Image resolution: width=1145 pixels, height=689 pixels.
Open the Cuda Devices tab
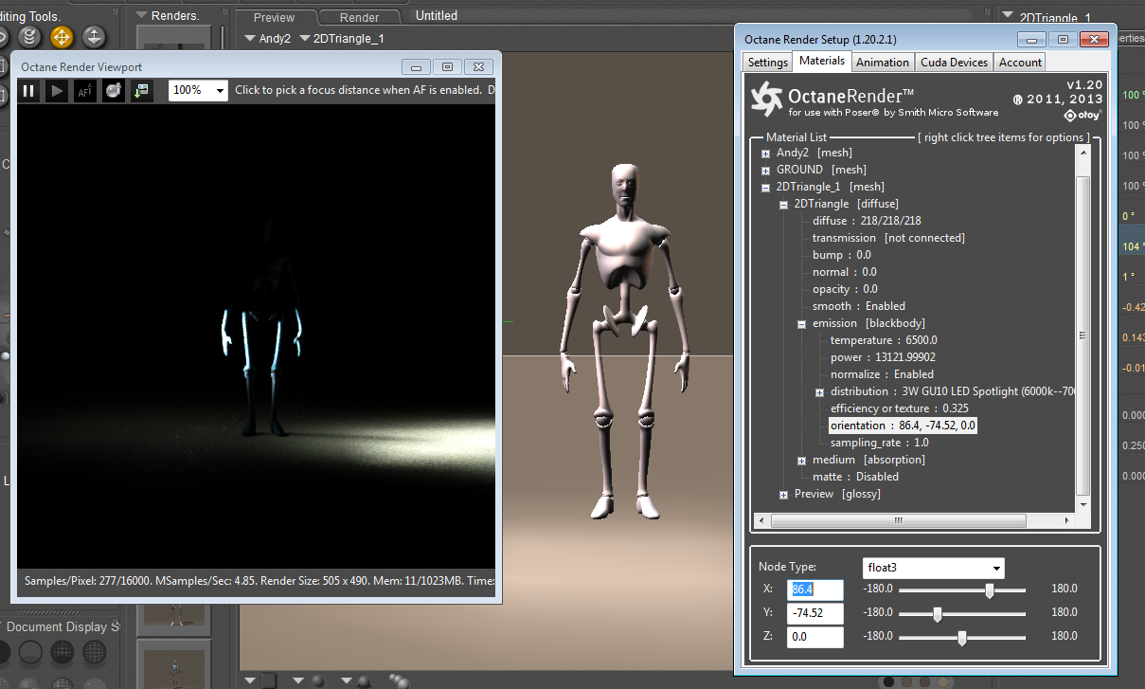pyautogui.click(x=955, y=62)
